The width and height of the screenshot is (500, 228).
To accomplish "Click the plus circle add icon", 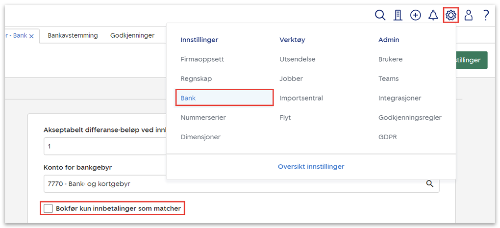I will [x=416, y=15].
